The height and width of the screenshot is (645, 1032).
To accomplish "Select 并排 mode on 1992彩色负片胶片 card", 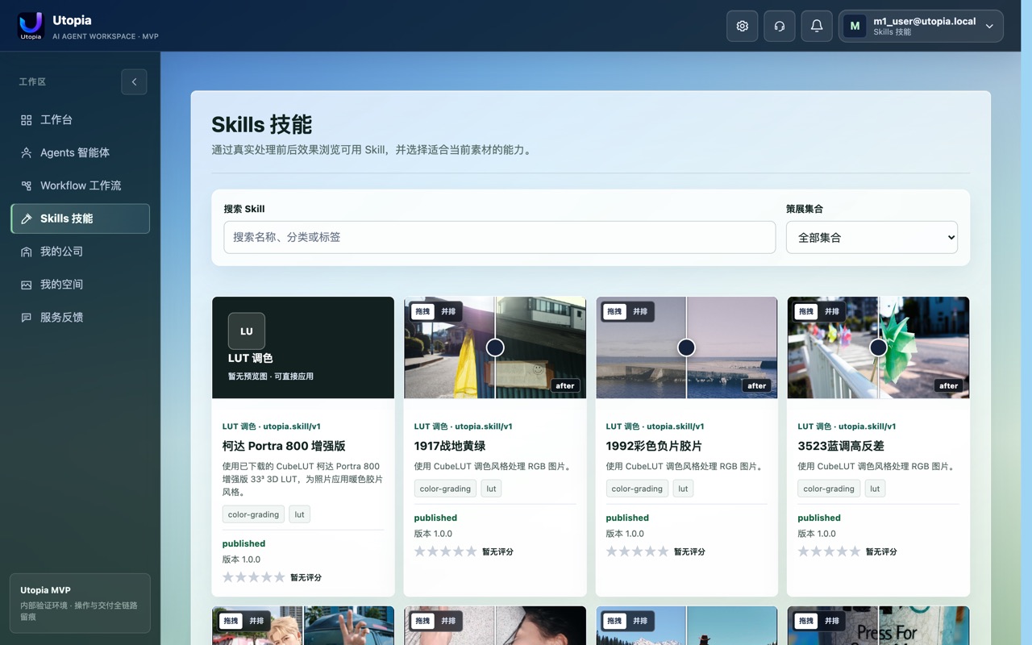I will (640, 311).
